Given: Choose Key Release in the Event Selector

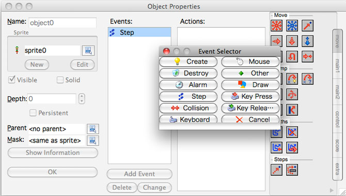Looking at the screenshot, I should point(250,108).
